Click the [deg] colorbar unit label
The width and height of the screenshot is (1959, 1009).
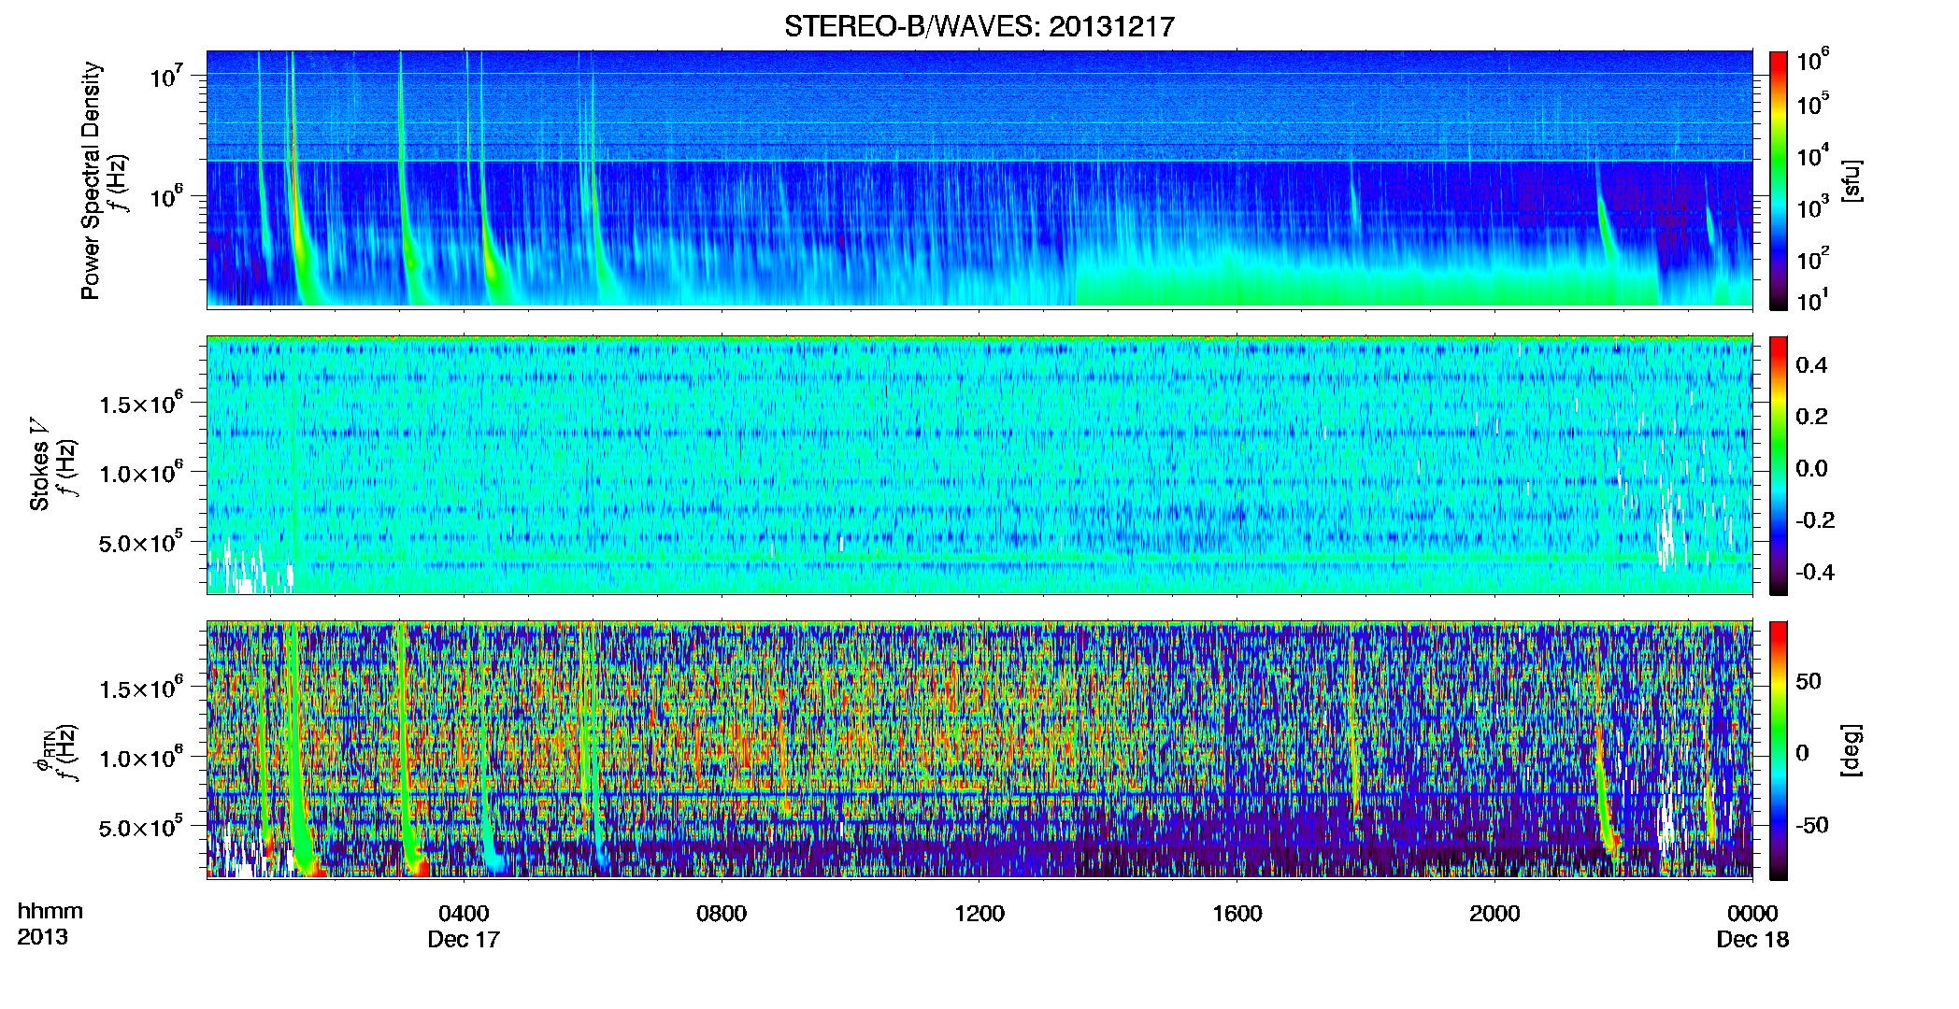(x=1852, y=750)
